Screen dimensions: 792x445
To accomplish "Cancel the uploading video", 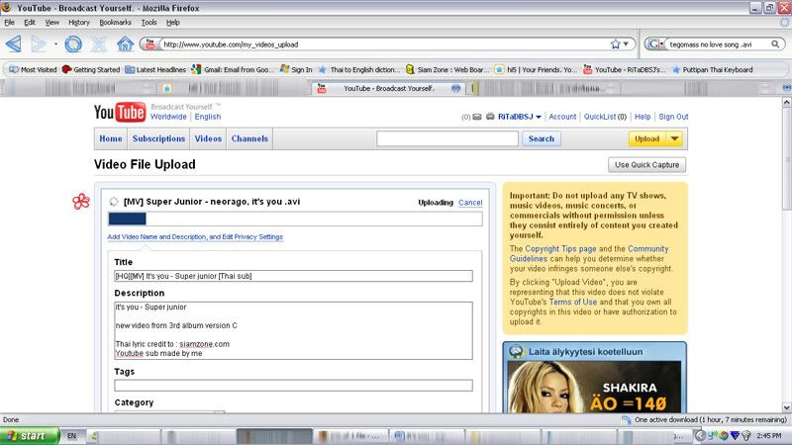I will click(470, 203).
